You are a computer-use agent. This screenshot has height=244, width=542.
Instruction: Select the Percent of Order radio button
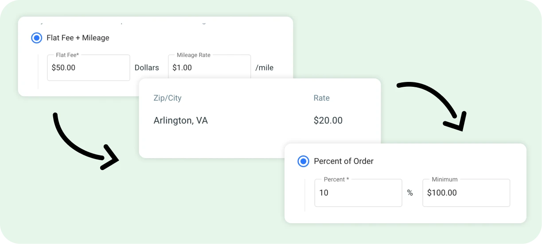303,161
